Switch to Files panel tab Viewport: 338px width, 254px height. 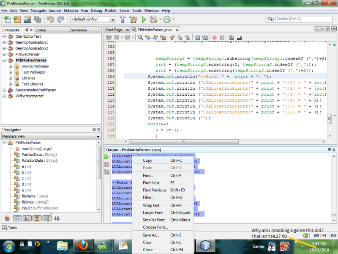(x=41, y=30)
